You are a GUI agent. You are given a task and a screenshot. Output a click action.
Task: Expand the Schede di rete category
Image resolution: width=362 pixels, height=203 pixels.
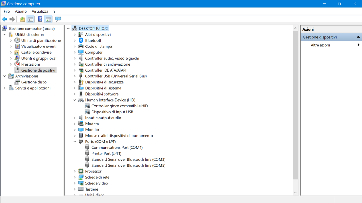pos(75,177)
